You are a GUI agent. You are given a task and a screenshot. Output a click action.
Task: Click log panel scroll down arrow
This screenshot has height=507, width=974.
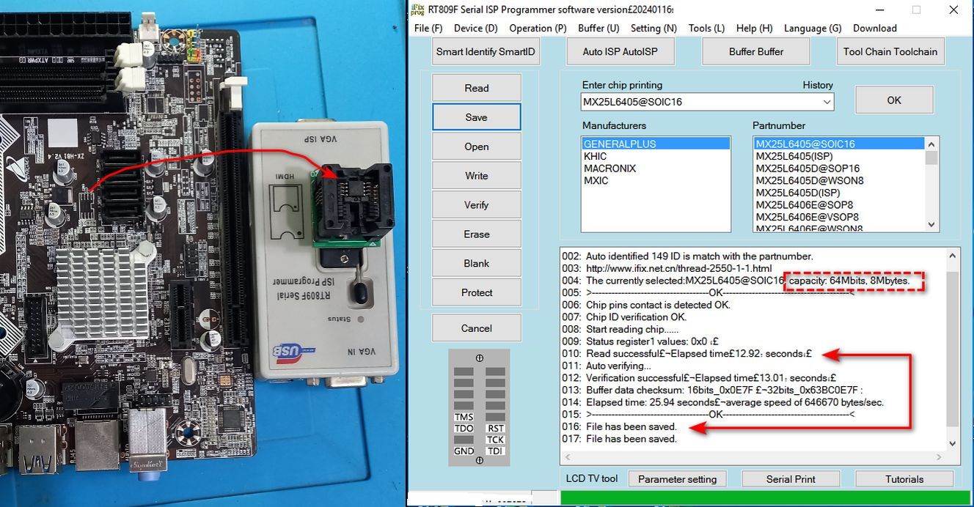coord(953,443)
